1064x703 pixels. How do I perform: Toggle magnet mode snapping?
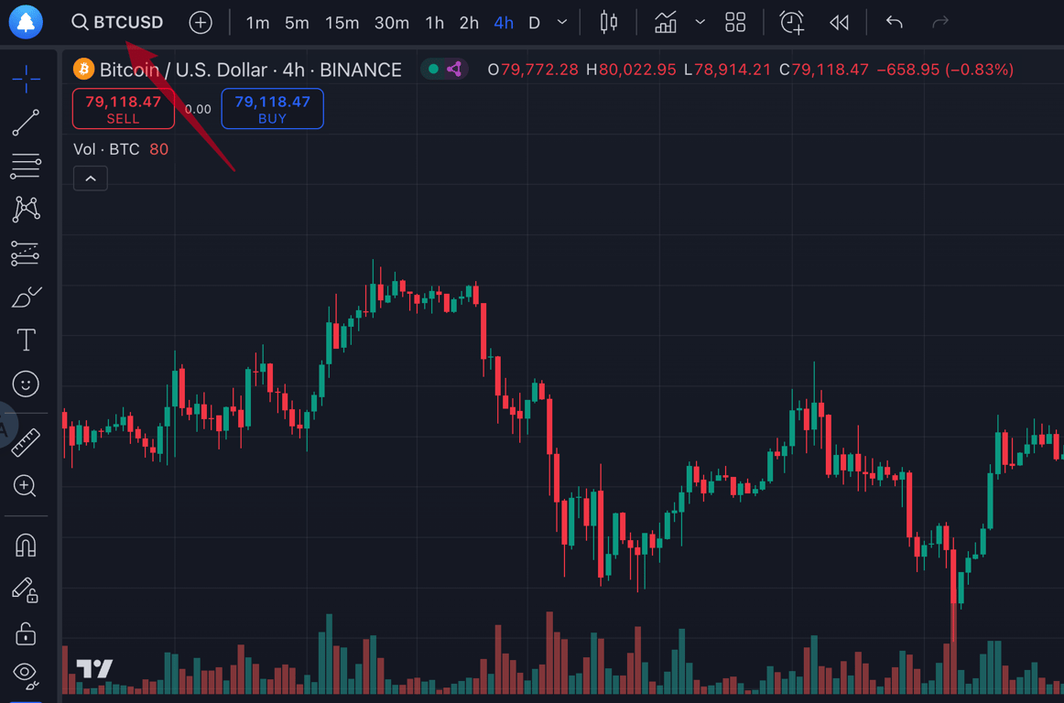[x=26, y=546]
